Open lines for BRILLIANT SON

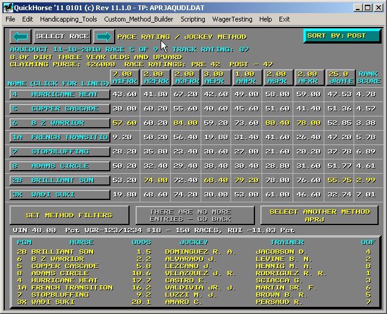click(x=59, y=180)
